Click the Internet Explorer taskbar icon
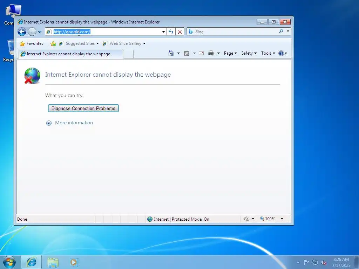The width and height of the screenshot is (359, 269). (31, 262)
